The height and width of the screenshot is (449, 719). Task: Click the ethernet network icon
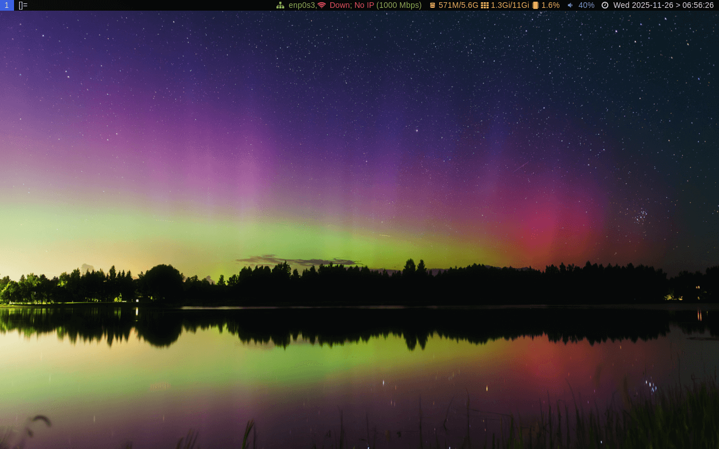point(280,5)
